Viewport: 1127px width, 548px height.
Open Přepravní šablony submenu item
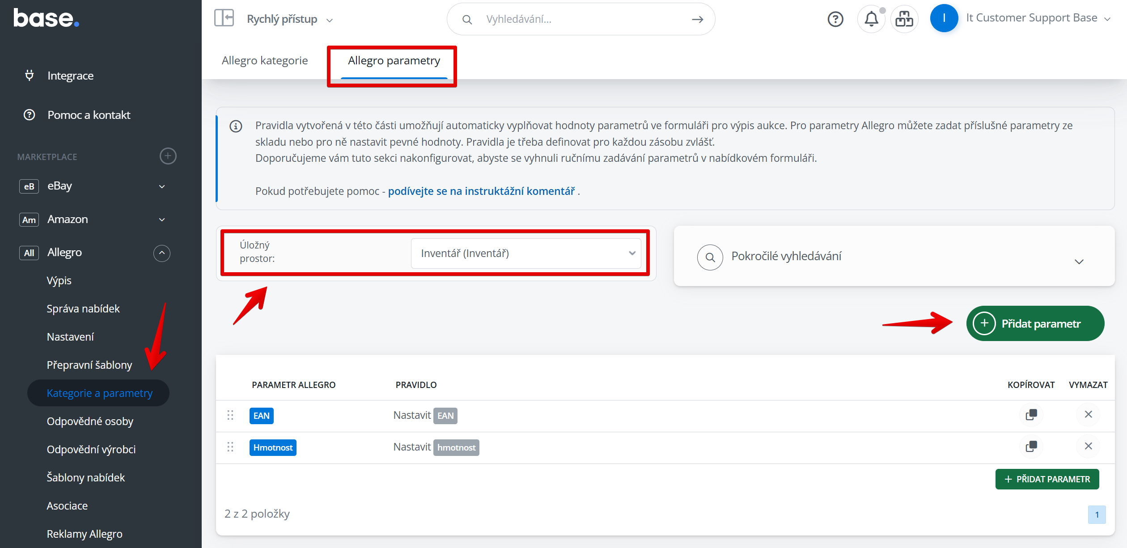(89, 365)
